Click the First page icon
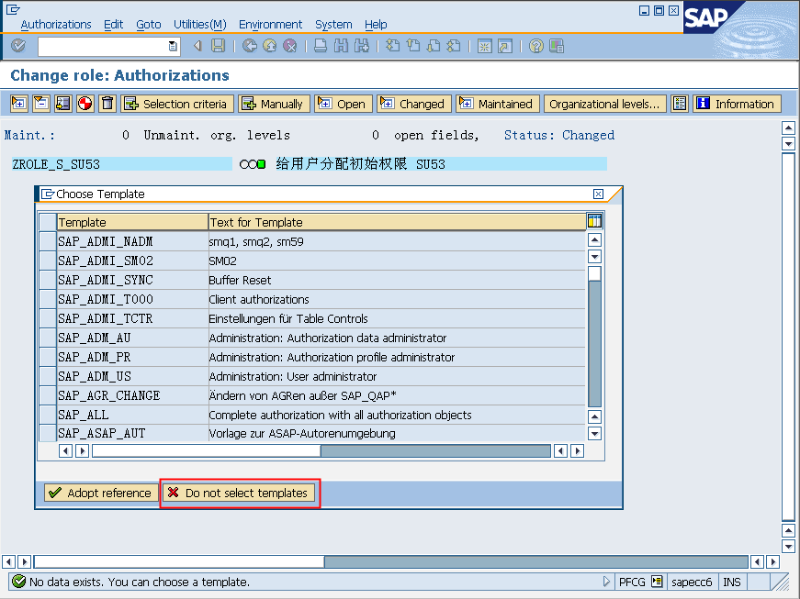Viewport: 800px width, 599px height. click(392, 46)
